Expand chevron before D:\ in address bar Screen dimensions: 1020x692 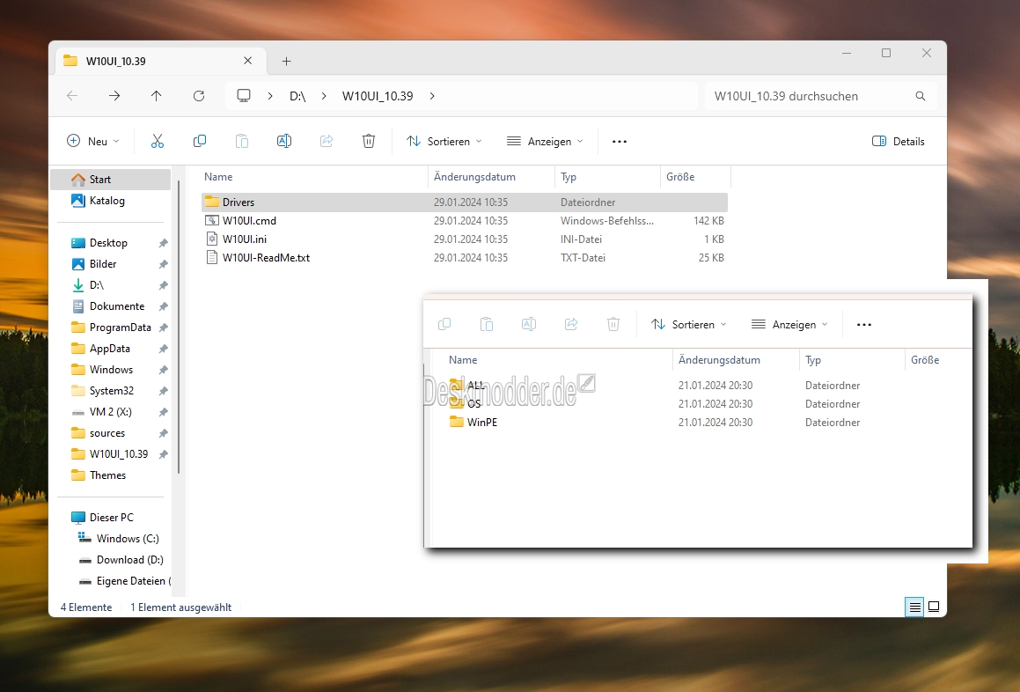[270, 96]
